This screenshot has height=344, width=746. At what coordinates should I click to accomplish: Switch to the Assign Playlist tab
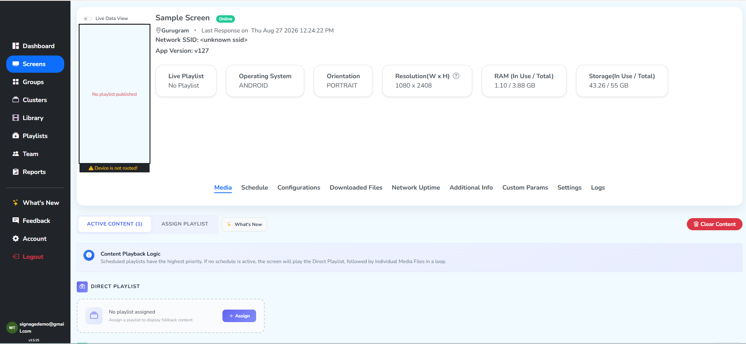[185, 224]
